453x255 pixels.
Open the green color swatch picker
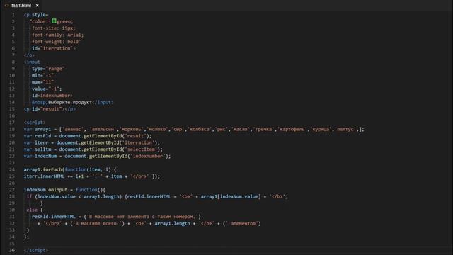[x=54, y=21]
